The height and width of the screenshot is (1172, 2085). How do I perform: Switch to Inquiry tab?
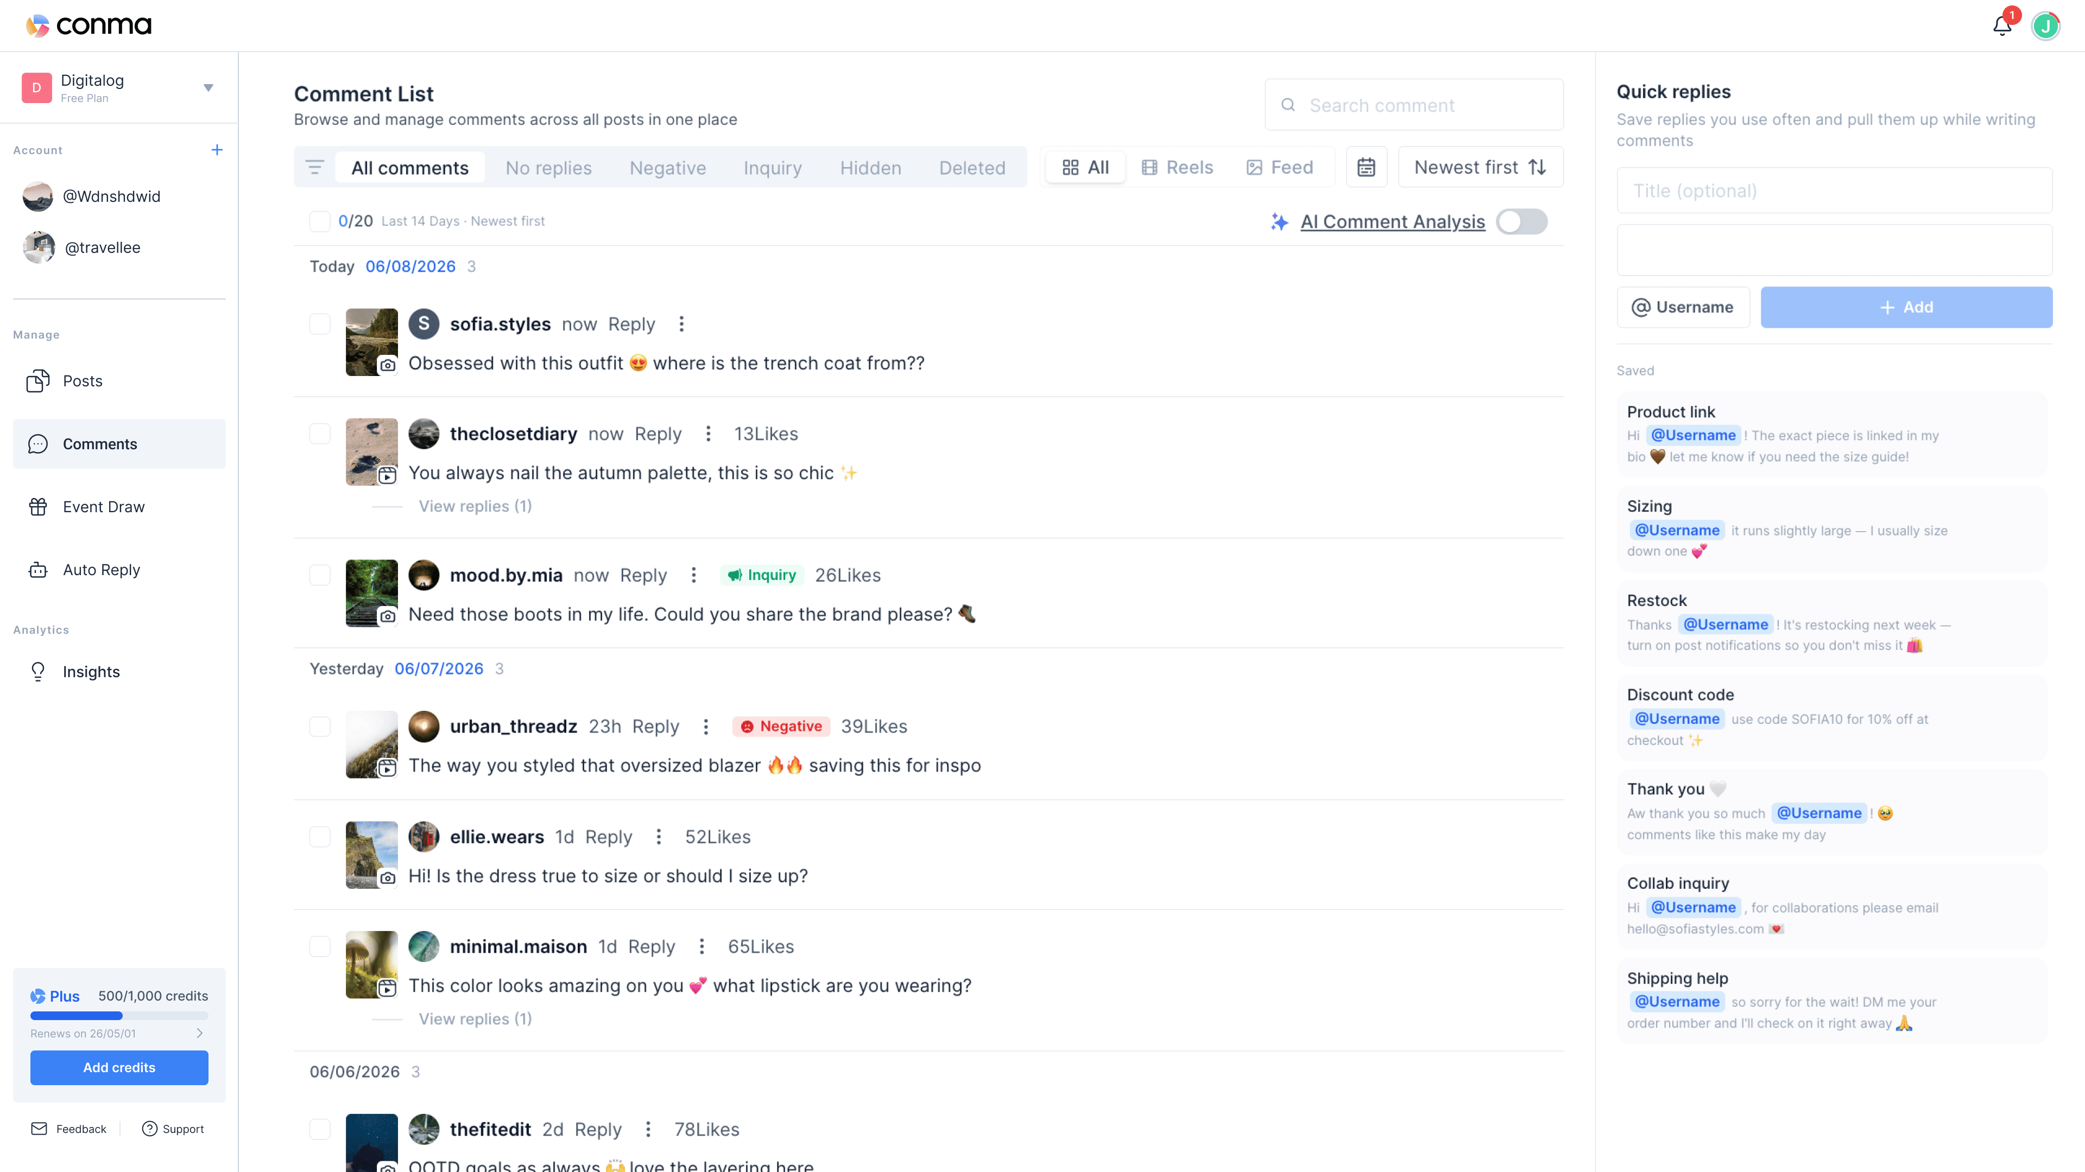click(x=772, y=168)
